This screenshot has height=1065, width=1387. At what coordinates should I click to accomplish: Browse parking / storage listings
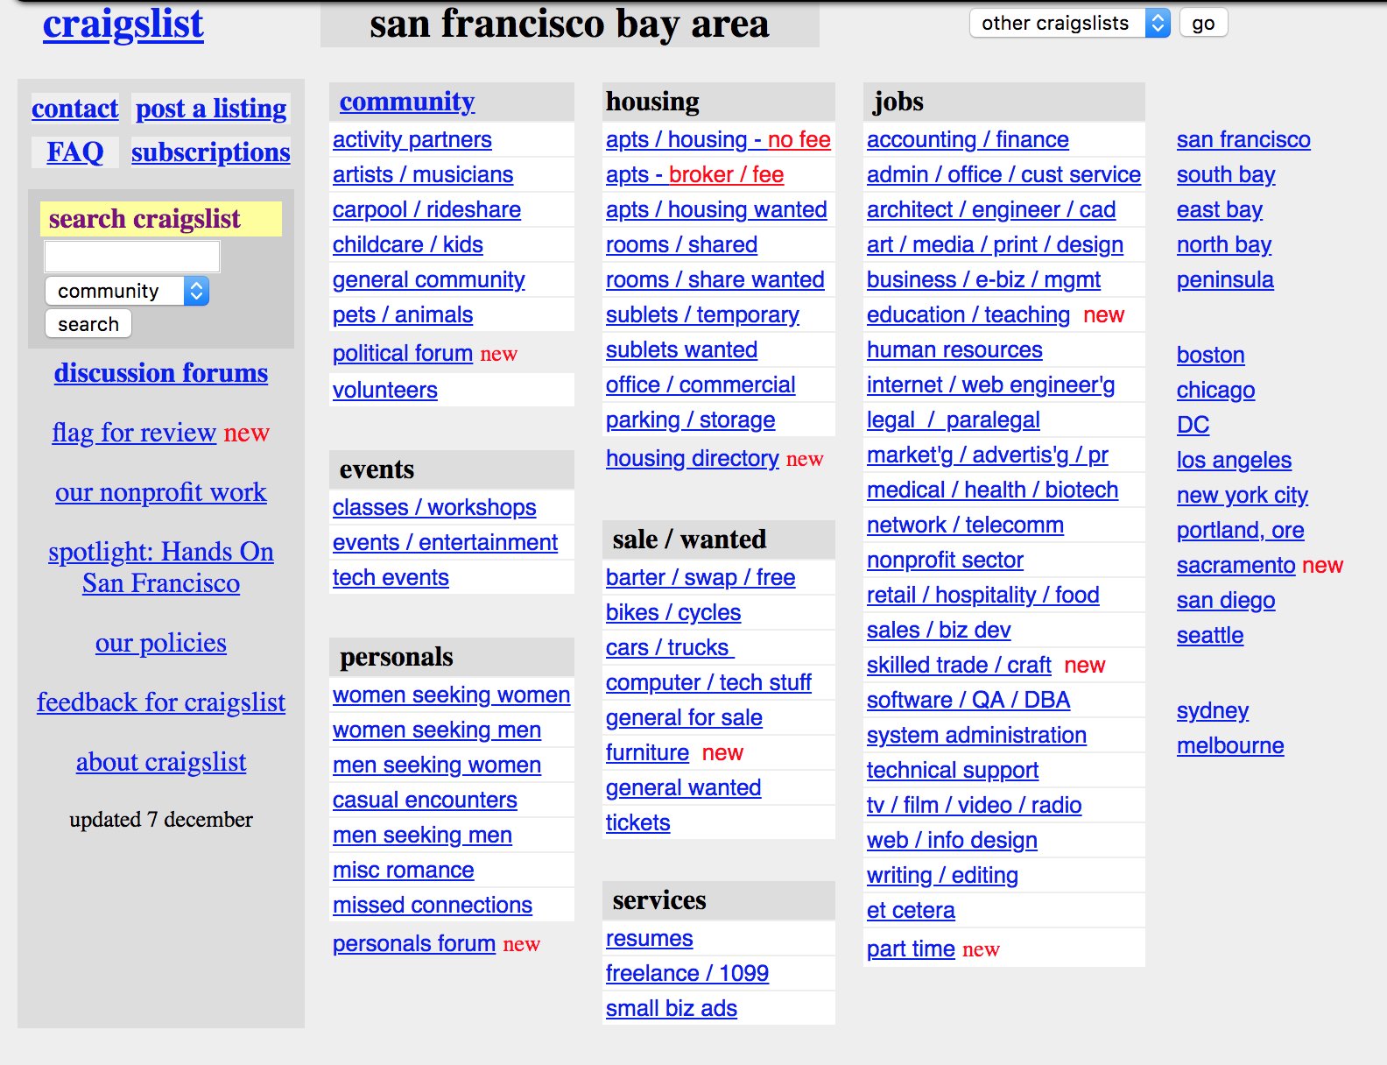click(691, 420)
